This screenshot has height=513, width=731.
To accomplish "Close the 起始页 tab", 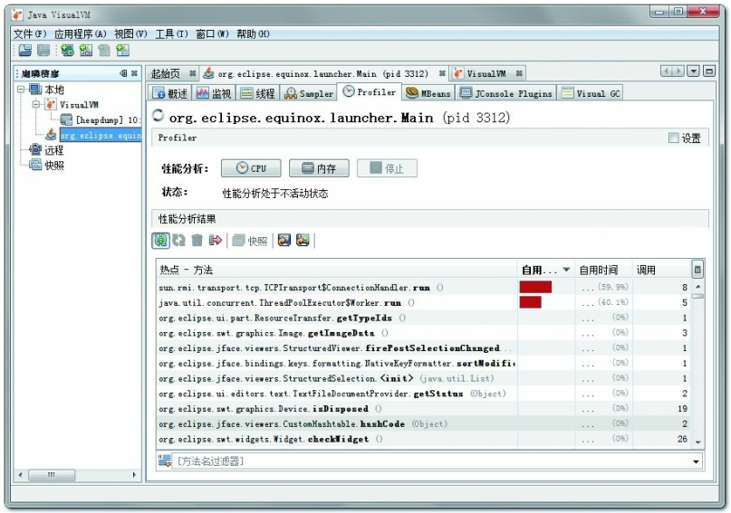I will (x=193, y=73).
